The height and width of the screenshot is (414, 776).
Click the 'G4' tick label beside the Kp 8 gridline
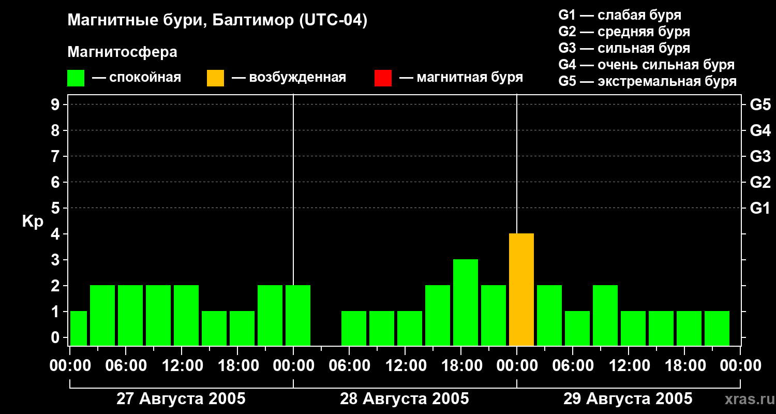(760, 130)
